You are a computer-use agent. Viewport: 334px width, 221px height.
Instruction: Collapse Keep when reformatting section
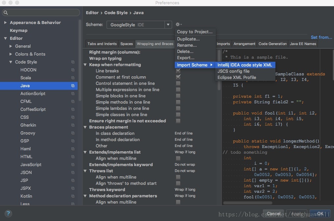coord(85,64)
